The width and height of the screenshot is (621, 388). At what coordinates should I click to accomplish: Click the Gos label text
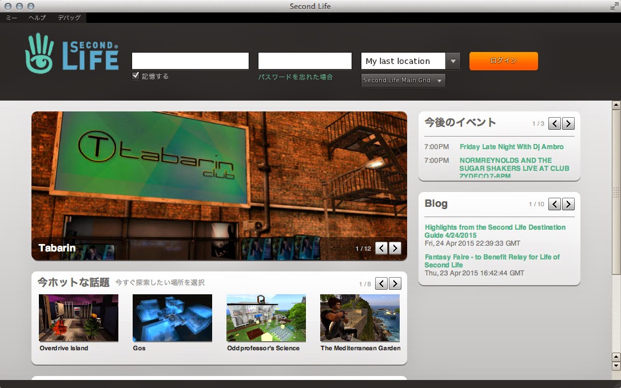pos(139,348)
